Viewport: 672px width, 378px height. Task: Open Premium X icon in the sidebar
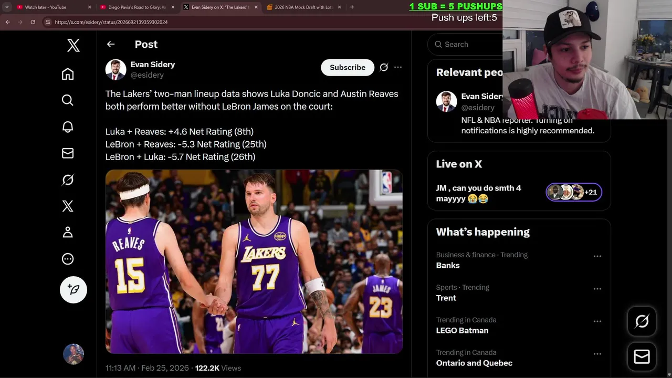point(68,206)
